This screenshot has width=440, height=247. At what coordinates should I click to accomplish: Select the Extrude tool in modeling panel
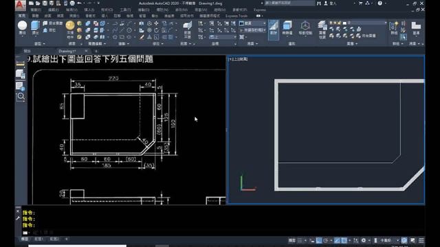(35, 27)
